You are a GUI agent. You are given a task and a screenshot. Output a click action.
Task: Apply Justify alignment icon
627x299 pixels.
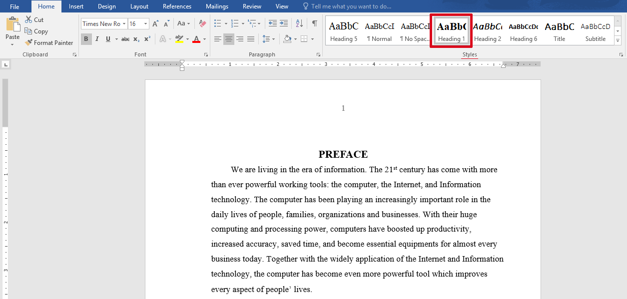point(251,39)
